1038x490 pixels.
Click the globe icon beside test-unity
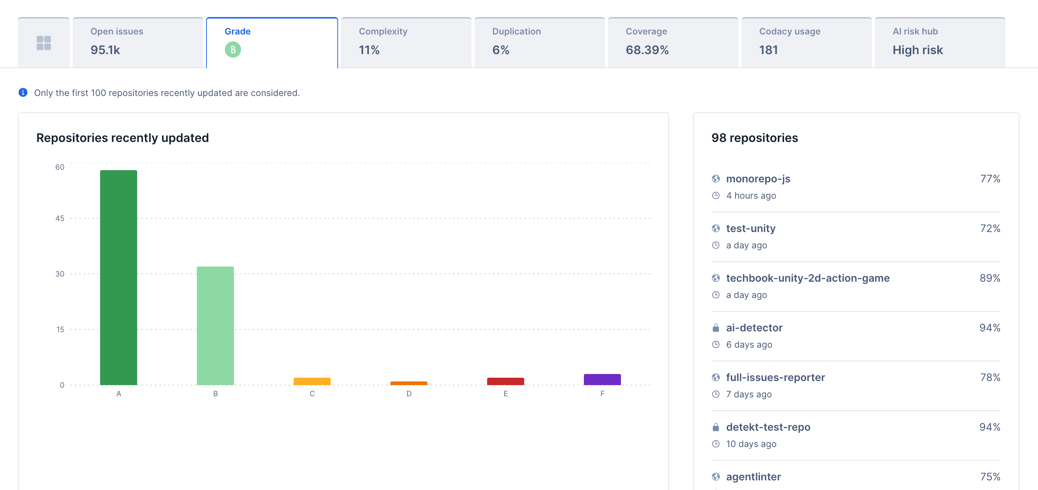(x=716, y=228)
